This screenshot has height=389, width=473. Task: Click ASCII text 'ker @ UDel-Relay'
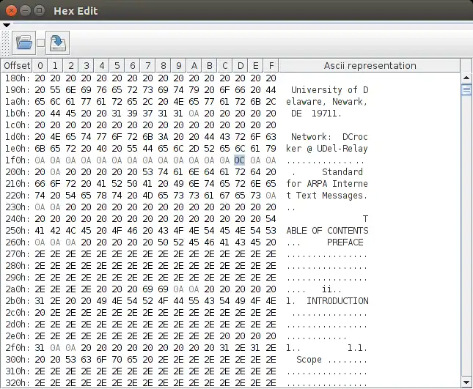(327, 149)
